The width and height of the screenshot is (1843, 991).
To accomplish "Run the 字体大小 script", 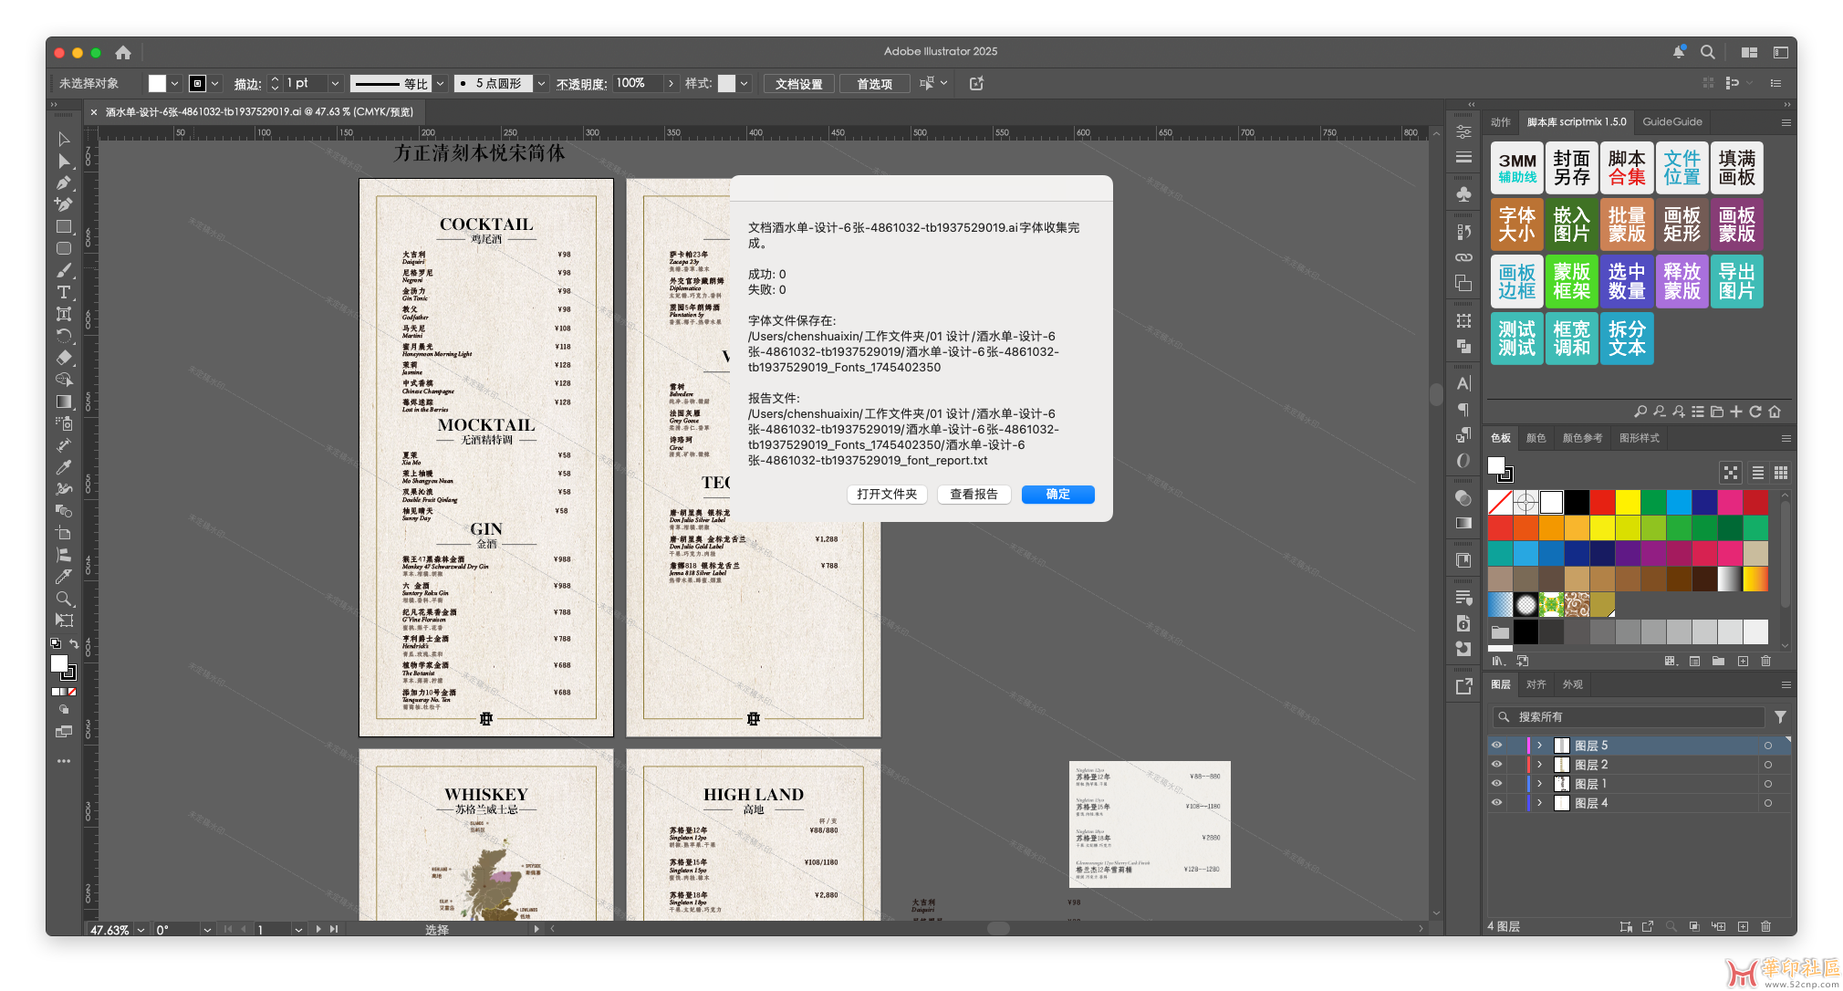I will coord(1517,224).
